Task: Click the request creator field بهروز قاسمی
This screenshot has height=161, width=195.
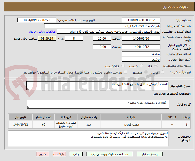Action: (x=109, y=32)
